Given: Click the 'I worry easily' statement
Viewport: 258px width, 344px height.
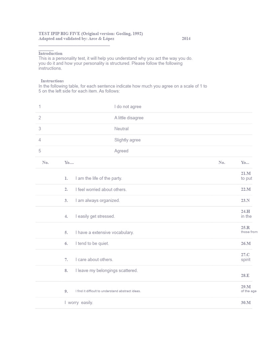Looking at the screenshot, I should [79, 303].
